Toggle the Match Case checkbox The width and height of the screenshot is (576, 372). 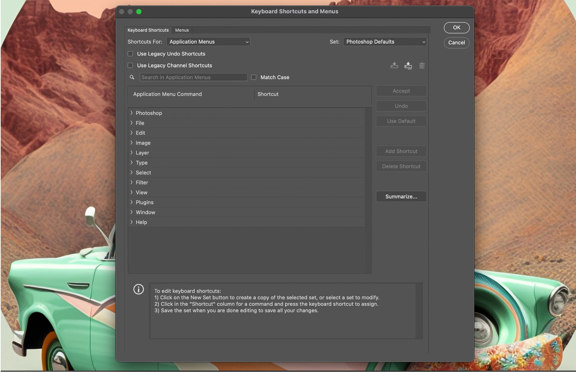click(x=253, y=77)
